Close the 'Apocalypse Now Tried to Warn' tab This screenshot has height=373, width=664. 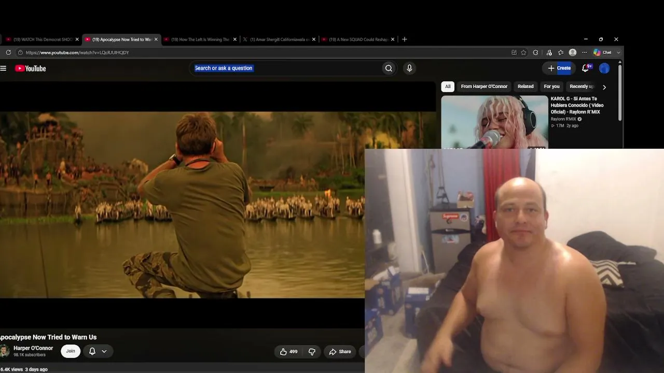(156, 39)
